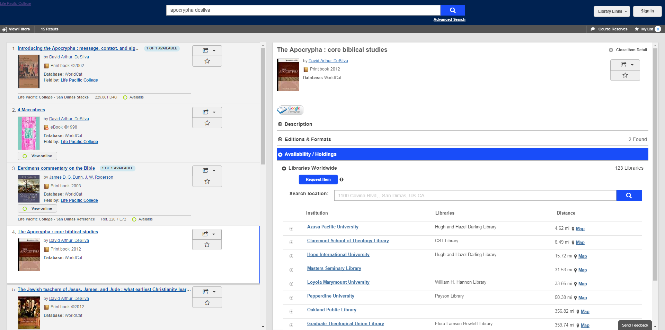Click the help question mark next to Request Item
The image size is (665, 330).
[342, 180]
